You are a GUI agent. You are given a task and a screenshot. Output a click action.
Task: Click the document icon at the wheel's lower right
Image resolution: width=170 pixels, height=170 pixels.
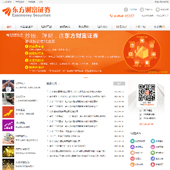(x=147, y=62)
